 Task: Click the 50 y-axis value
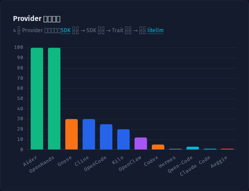(x=20, y=98)
